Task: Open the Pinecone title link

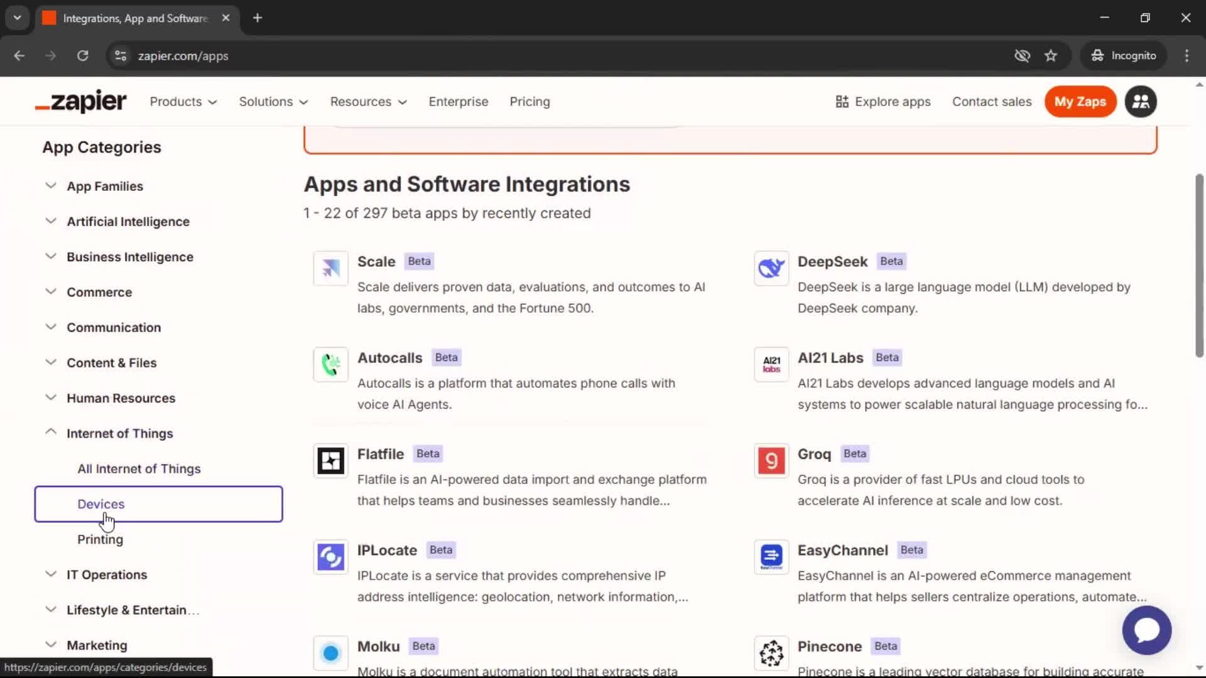Action: click(829, 647)
